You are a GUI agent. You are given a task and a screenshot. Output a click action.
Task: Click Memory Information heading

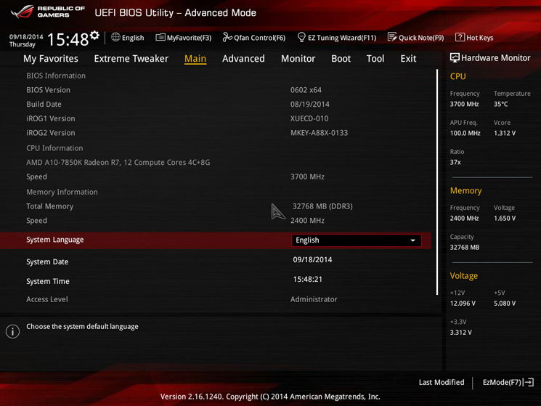tap(62, 192)
